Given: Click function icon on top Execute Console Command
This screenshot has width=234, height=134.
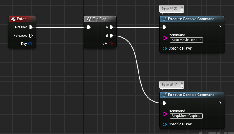Looking at the screenshot, I should click(165, 19).
